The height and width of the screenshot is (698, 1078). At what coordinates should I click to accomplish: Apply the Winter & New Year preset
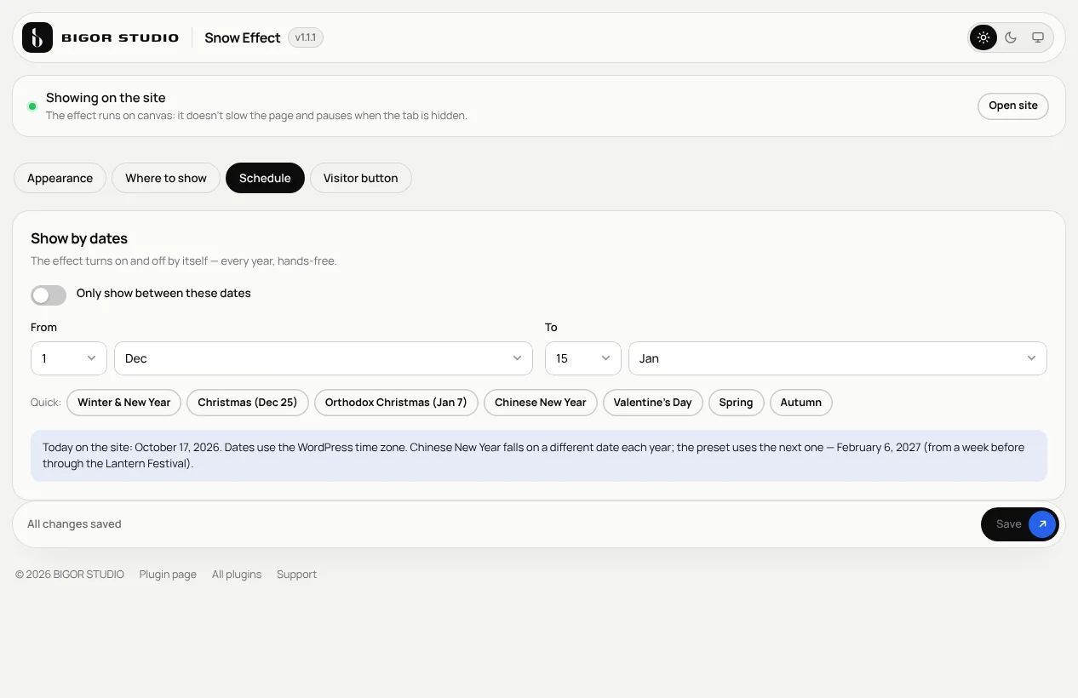(124, 403)
